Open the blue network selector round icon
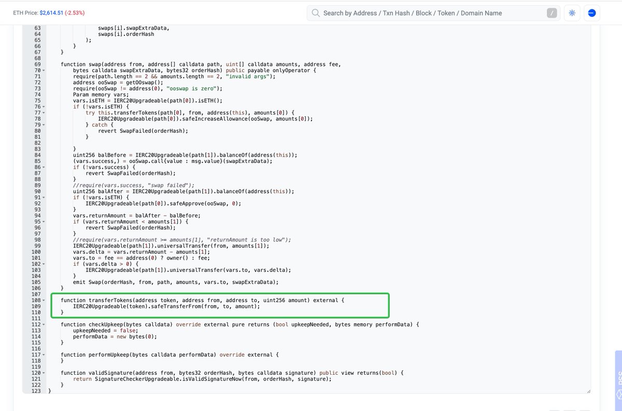This screenshot has height=411, width=622. [x=592, y=13]
